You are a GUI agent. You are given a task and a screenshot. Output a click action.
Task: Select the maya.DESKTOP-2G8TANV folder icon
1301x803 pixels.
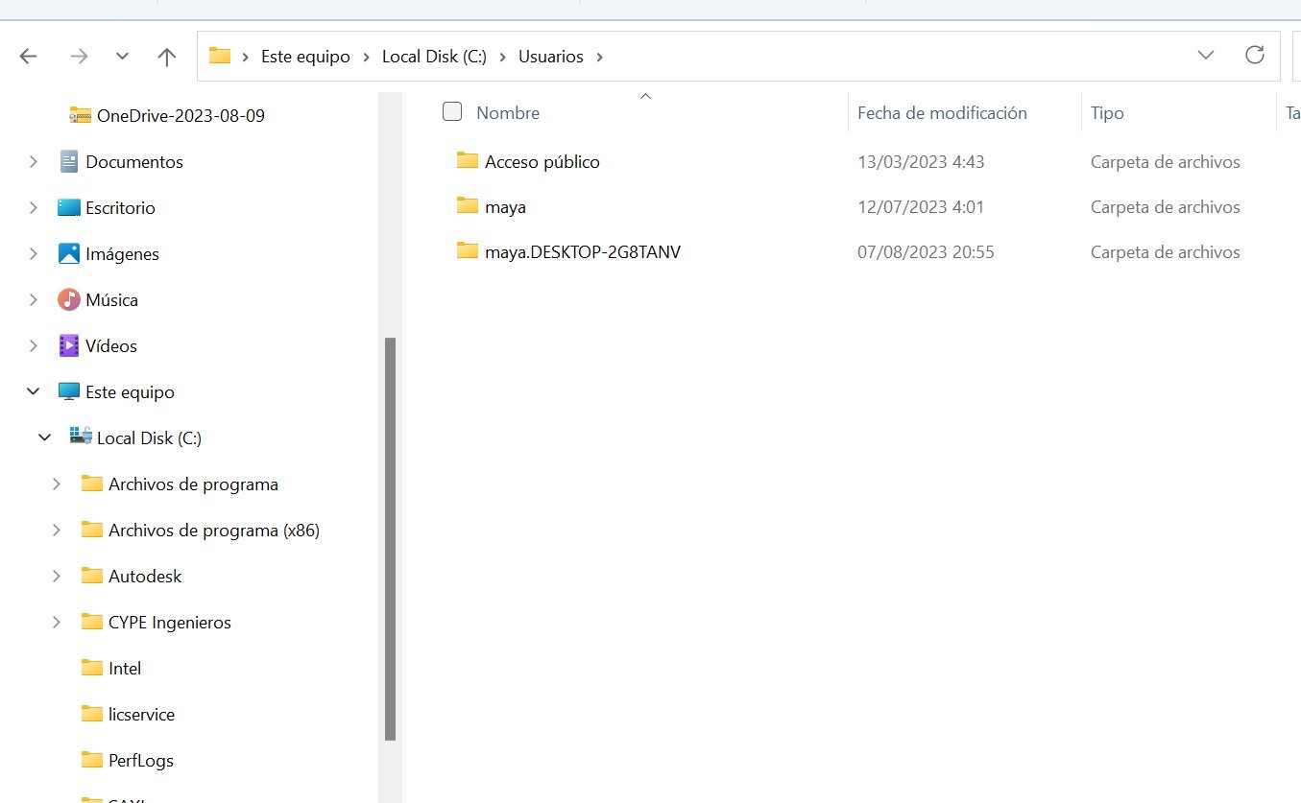(x=468, y=250)
